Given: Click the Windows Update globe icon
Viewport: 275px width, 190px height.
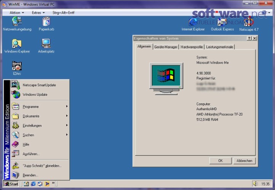Looking at the screenshot, I should 16,95.
